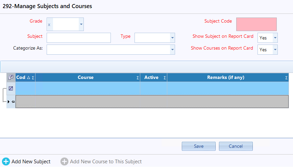Click the Add New Subject link text
This screenshot has height=167, width=293.
coord(31,162)
